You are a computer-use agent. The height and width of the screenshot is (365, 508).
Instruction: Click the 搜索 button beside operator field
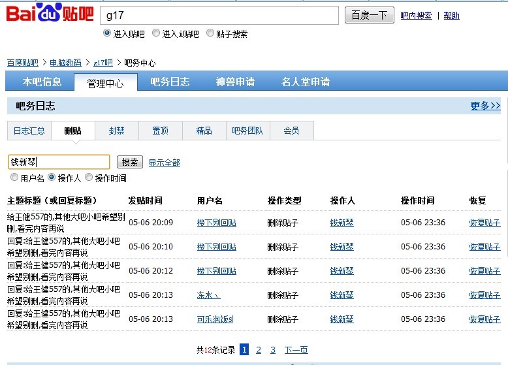coord(130,162)
